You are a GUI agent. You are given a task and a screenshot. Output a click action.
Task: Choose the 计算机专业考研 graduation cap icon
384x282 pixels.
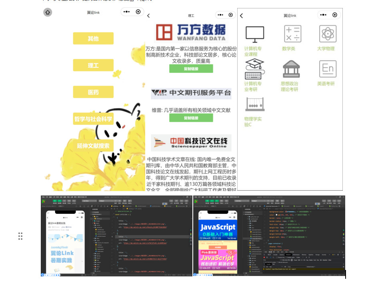click(x=255, y=69)
